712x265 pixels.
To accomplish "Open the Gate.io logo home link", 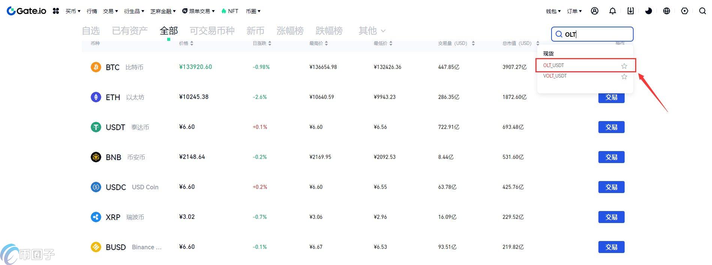I will (26, 11).
